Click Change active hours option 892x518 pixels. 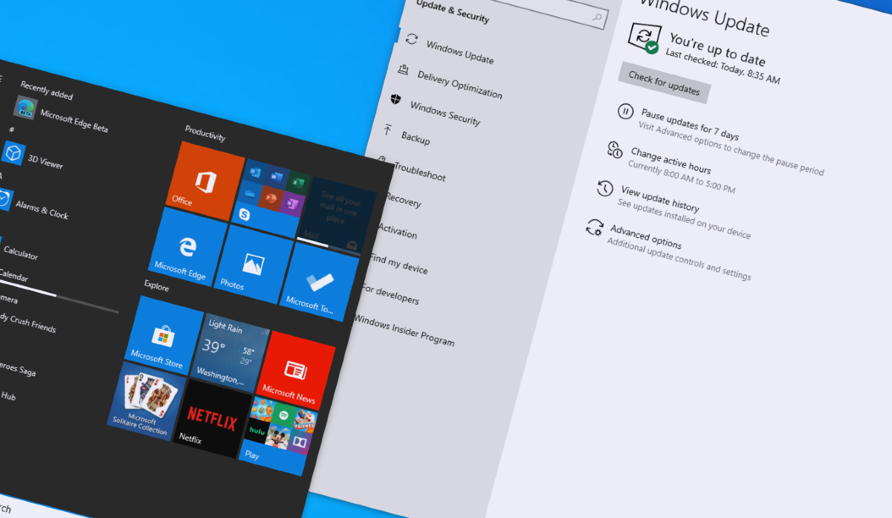click(x=671, y=160)
